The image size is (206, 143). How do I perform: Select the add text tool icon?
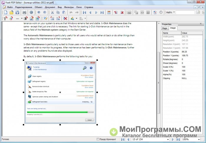[155, 12]
